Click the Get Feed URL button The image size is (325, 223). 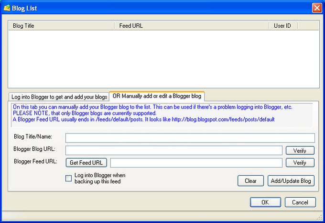[x=86, y=163]
